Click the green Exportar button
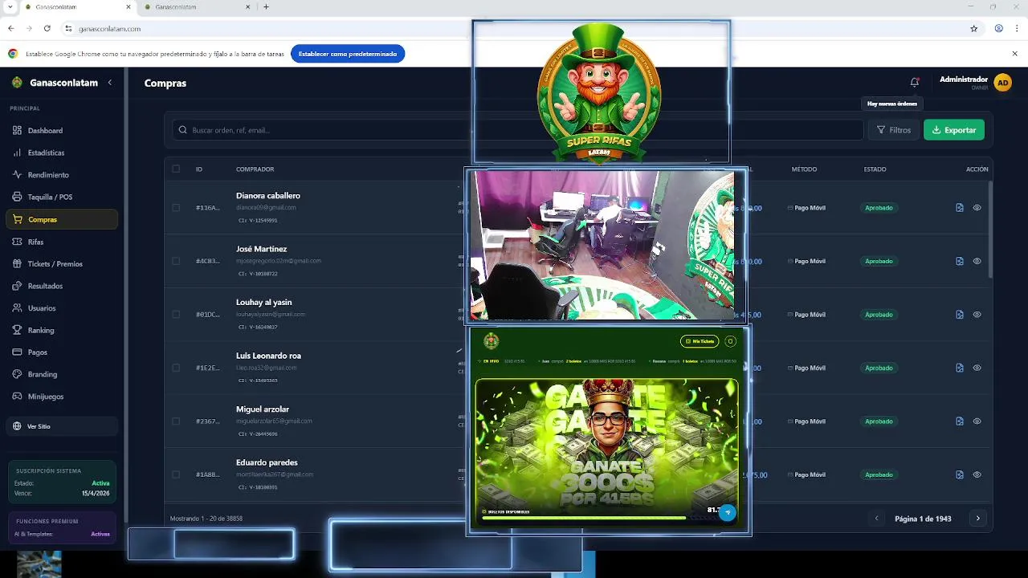 pos(954,130)
